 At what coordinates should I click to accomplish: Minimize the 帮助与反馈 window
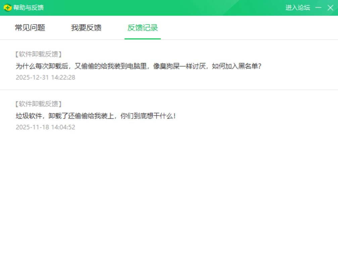point(318,8)
